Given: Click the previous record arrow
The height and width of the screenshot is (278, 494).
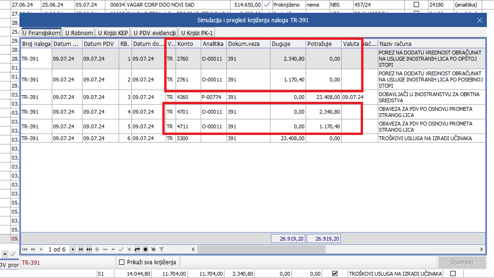Looking at the screenshot, I should [41, 249].
